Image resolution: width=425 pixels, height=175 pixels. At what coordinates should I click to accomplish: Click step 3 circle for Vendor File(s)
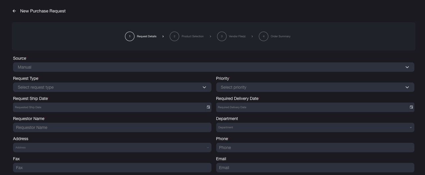tap(222, 36)
